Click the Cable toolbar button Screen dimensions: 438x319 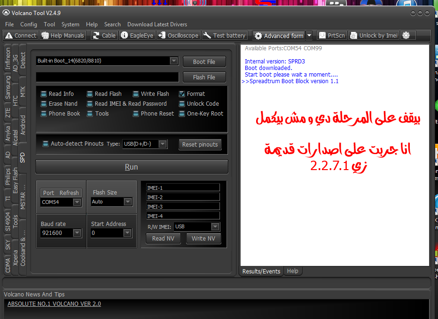coord(104,36)
